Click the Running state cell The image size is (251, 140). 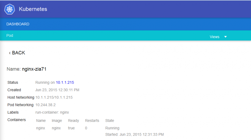click(x=112, y=128)
